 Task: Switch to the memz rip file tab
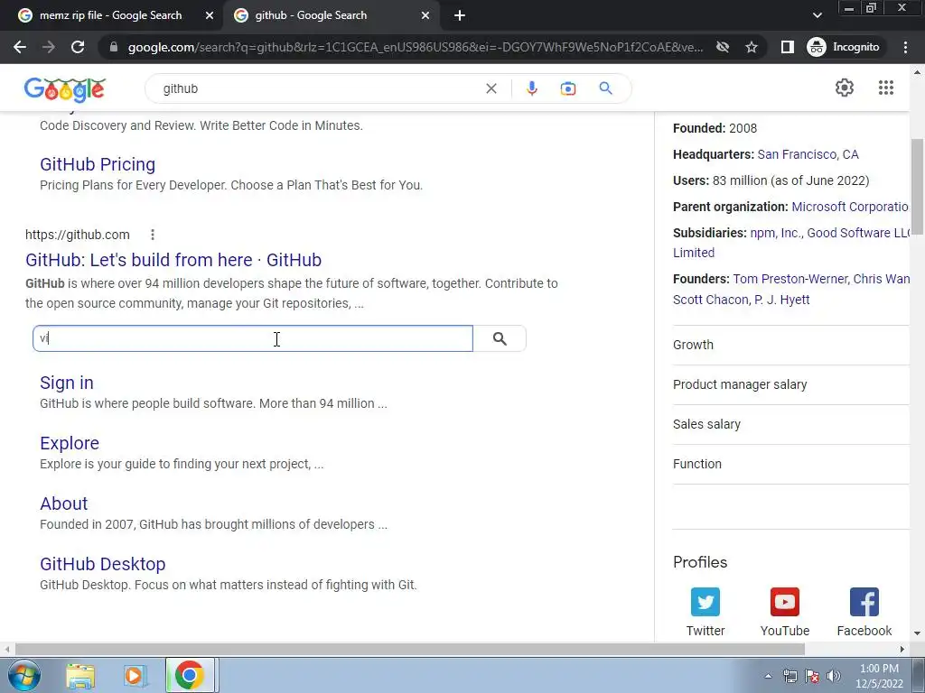(110, 15)
